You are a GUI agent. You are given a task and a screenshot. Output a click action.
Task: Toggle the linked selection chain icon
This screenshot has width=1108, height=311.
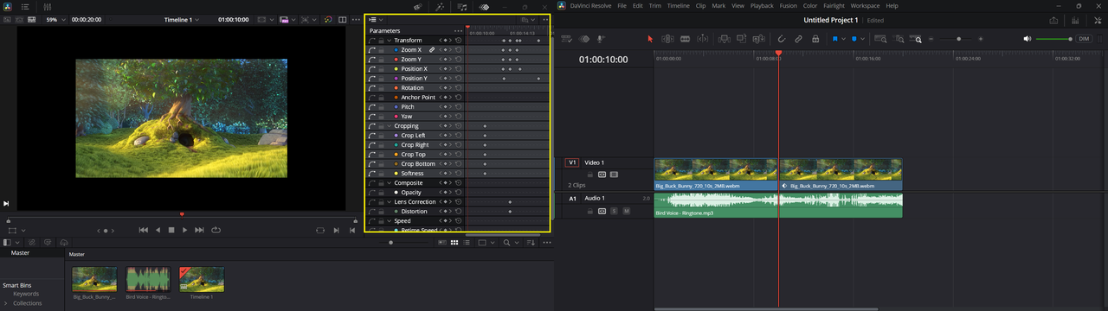798,39
